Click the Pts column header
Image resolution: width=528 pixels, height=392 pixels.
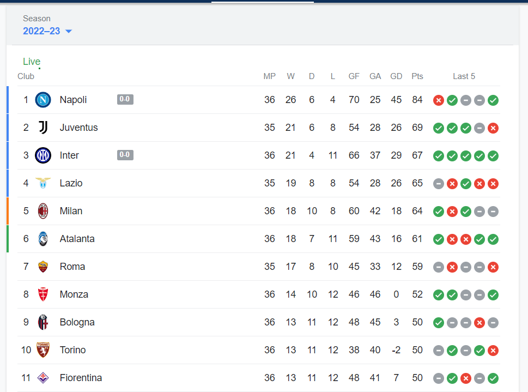point(417,76)
